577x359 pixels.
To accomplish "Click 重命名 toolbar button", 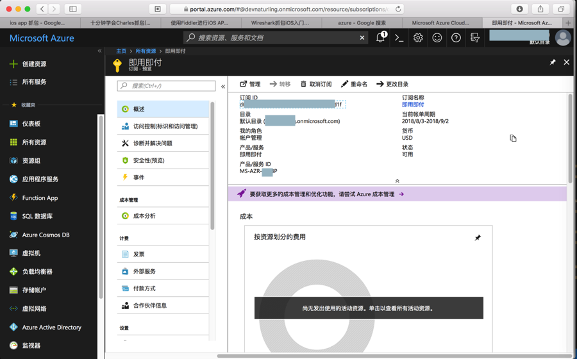I will (x=354, y=84).
